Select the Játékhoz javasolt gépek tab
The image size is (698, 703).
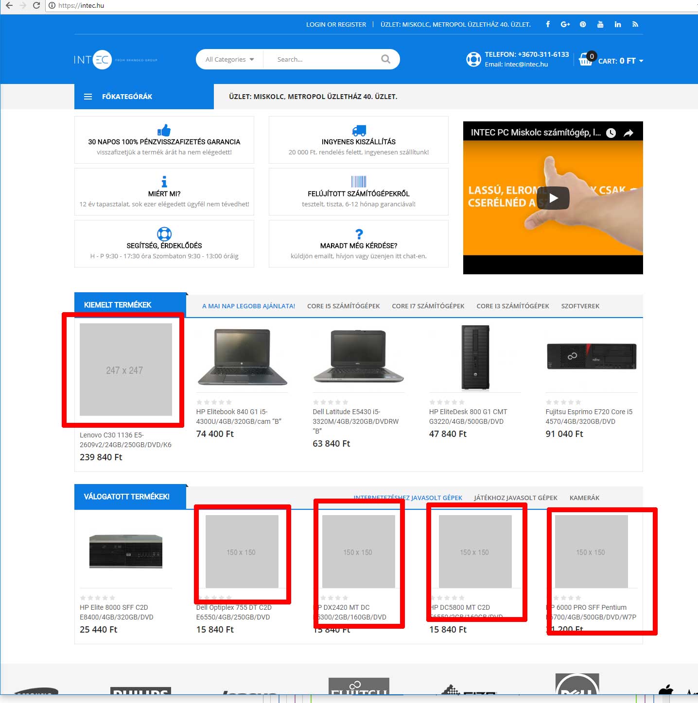click(515, 498)
